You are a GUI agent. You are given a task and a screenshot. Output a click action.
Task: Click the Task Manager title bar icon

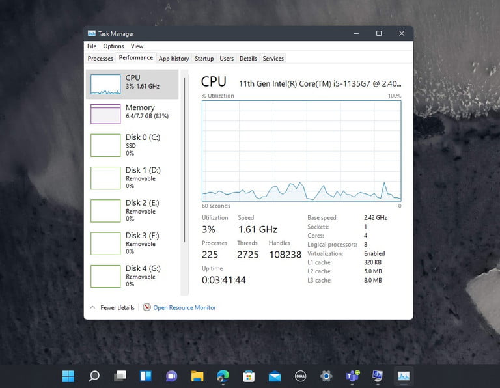[x=92, y=33]
